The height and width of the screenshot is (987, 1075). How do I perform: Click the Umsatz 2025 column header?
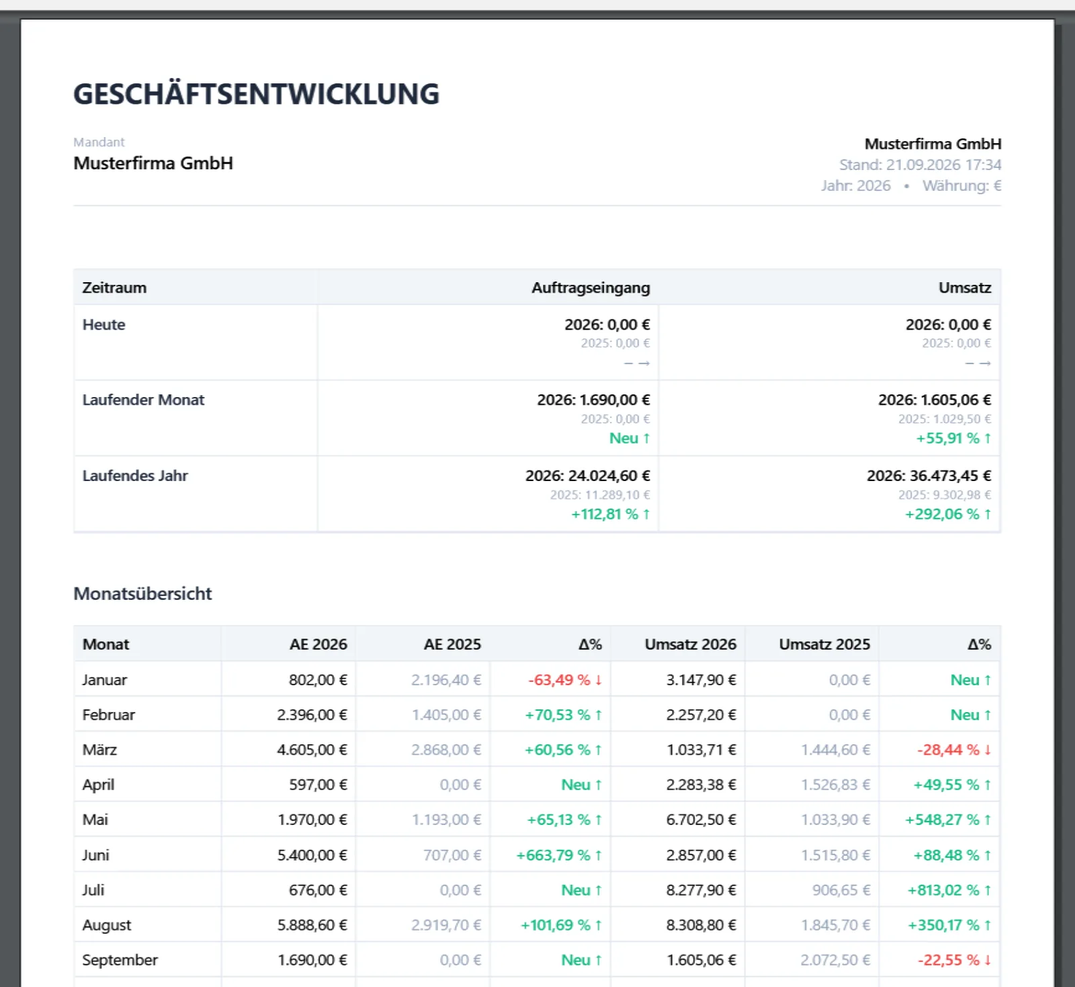click(824, 644)
